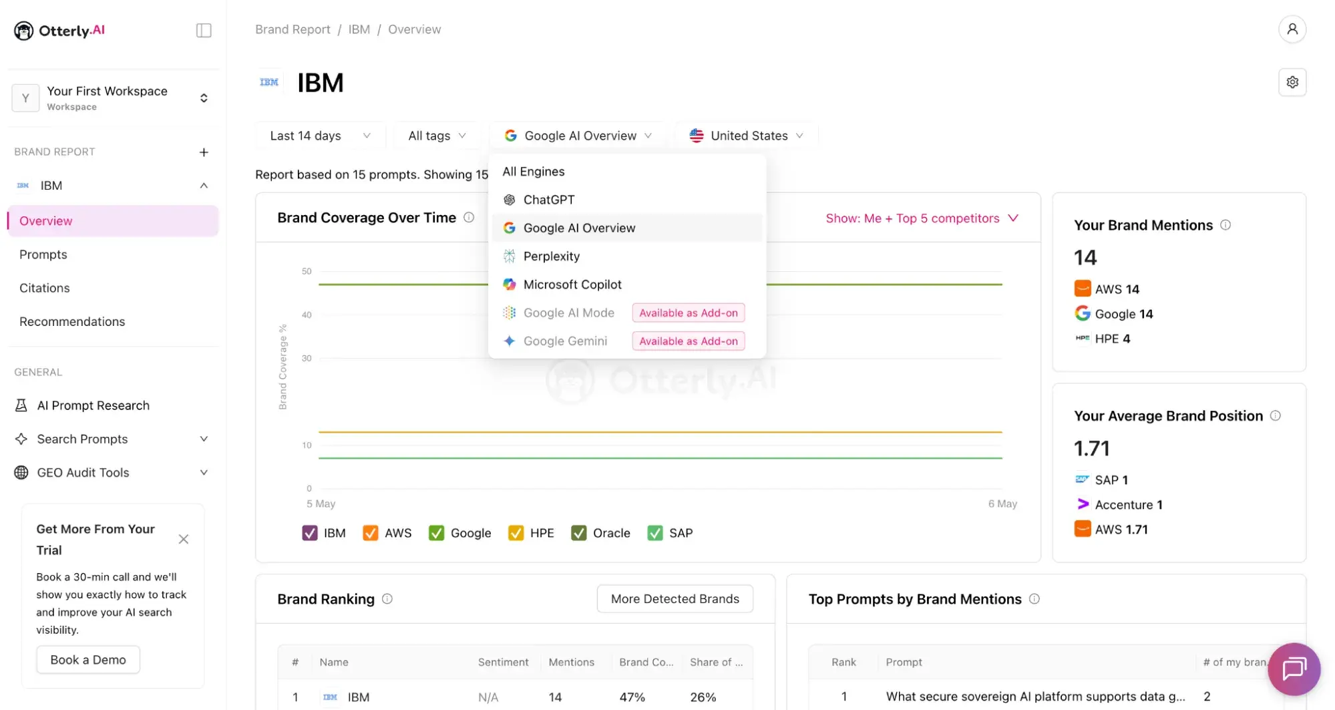The image size is (1335, 710).
Task: Open brand settings gear icon
Action: pyautogui.click(x=1292, y=82)
